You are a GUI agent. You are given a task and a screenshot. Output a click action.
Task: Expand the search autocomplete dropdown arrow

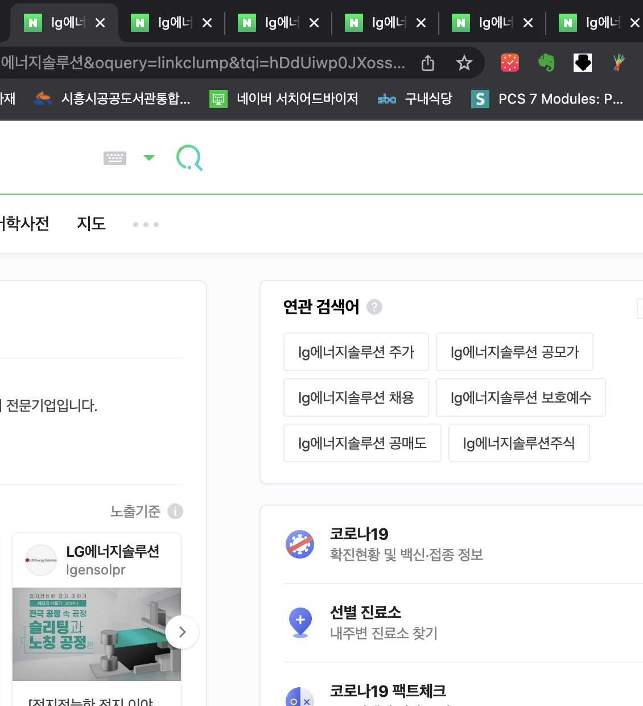point(149,158)
